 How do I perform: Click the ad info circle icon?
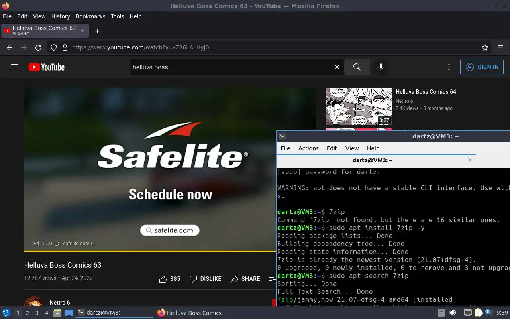coord(57,244)
